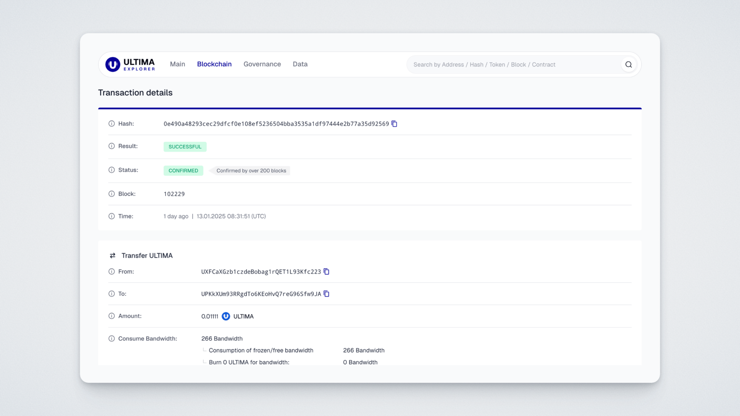Open block number 102229
Screen dimensions: 740x416
click(x=174, y=194)
